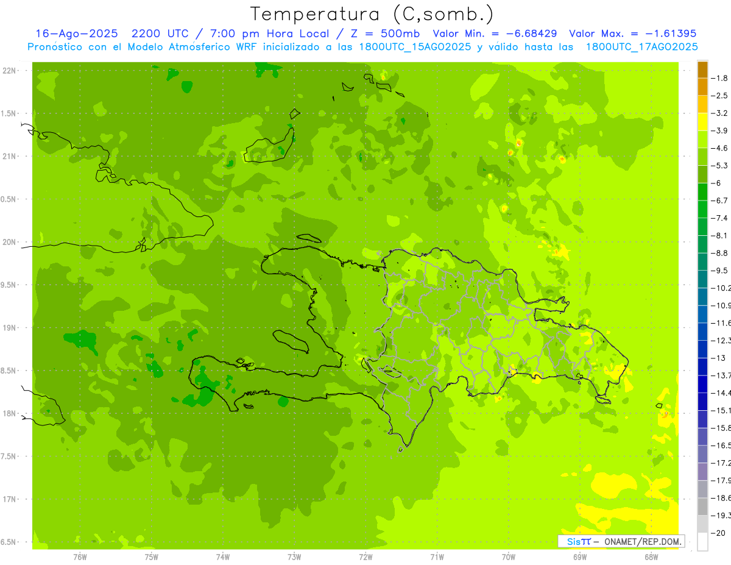Image resolution: width=731 pixels, height=565 pixels.
Task: Select the swatch between -5.3 and -6
Action: coord(702,174)
